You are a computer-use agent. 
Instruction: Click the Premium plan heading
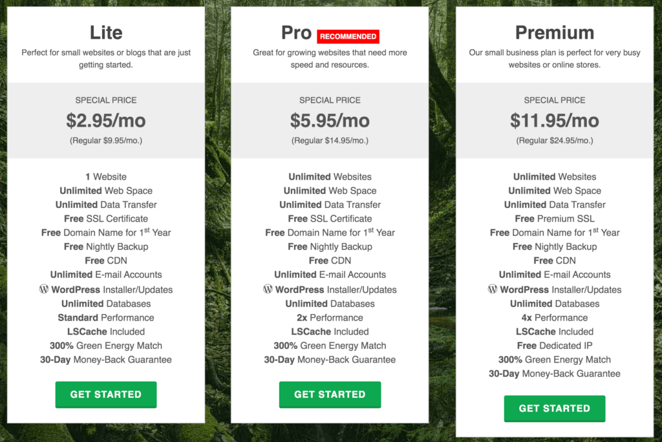(x=555, y=32)
